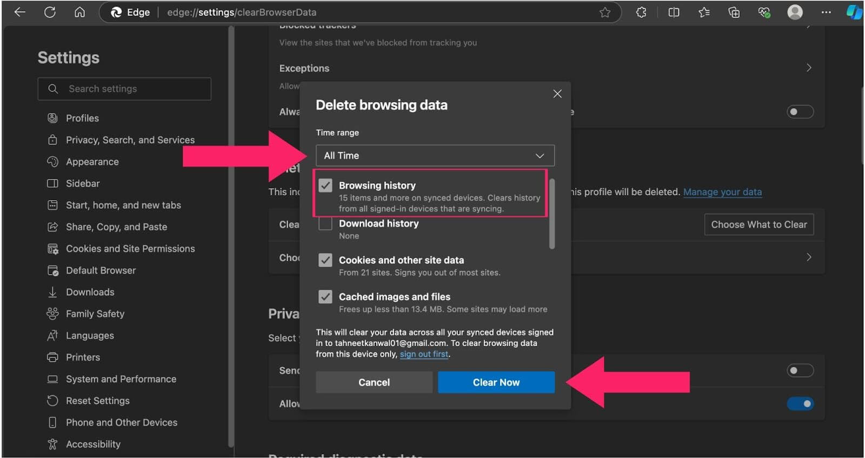Screen dimensions: 865x458
Task: Open the Favorites list icon
Action: (x=704, y=12)
